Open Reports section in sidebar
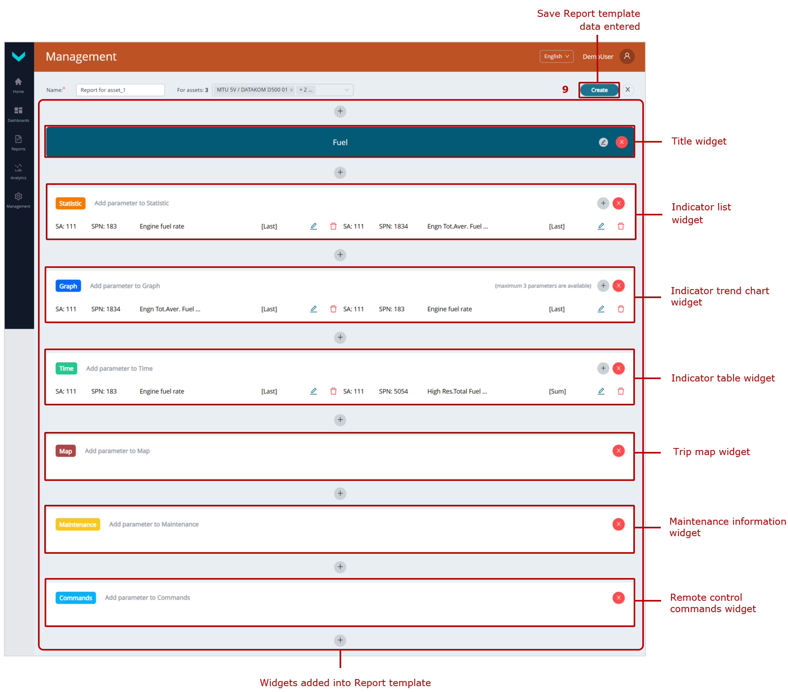788x692 pixels. [18, 143]
